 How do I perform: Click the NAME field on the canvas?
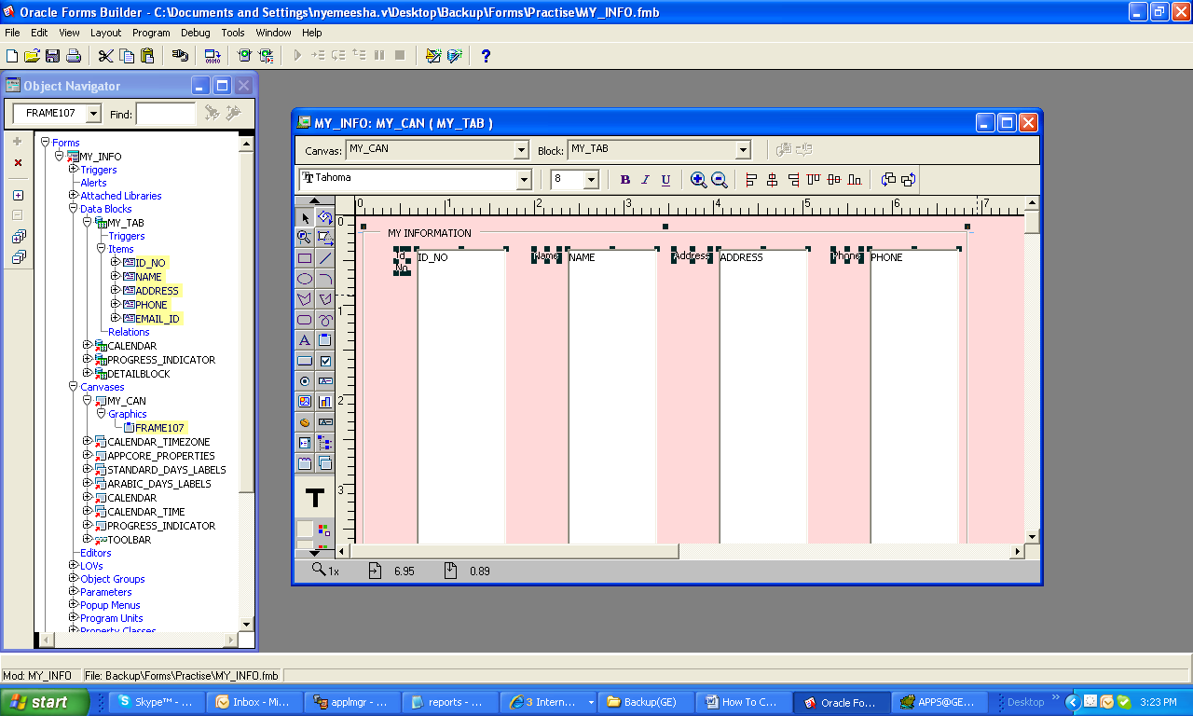tap(612, 396)
